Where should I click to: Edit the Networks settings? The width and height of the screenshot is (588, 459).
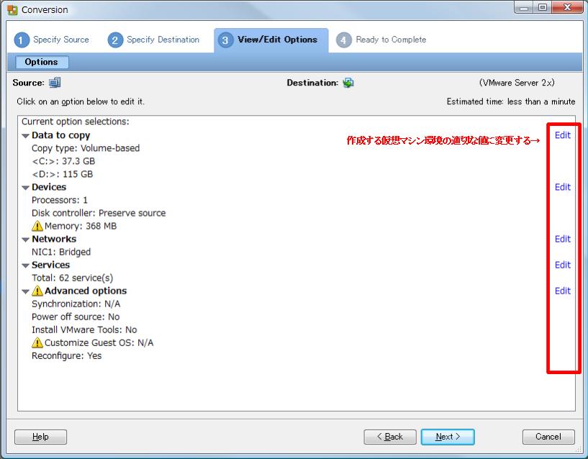click(x=563, y=239)
